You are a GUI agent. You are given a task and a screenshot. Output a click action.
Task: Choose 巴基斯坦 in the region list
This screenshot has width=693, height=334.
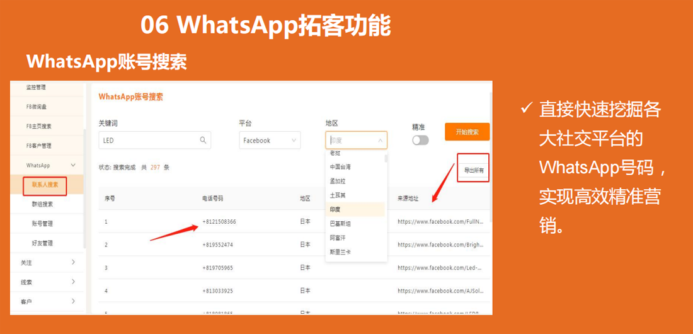click(340, 224)
